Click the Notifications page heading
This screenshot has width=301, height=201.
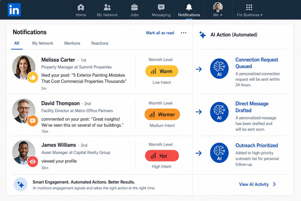30,32
